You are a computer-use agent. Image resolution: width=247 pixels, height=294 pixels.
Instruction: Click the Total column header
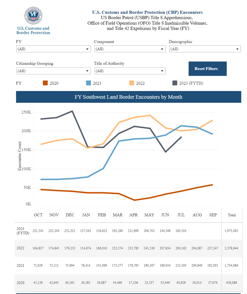click(232, 215)
